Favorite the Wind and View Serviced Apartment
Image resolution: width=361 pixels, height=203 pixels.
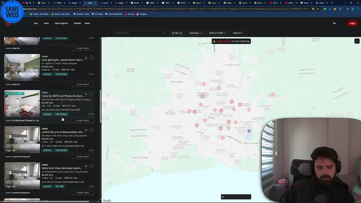pyautogui.click(x=92, y=167)
